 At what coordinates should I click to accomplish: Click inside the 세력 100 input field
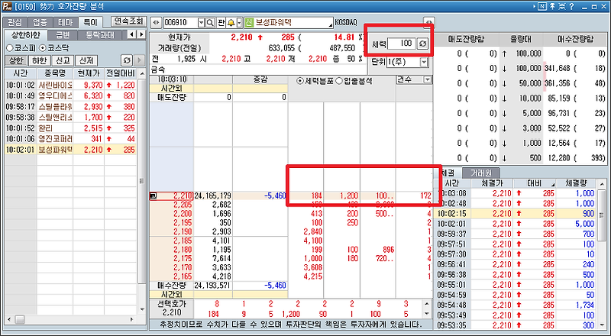[x=402, y=44]
